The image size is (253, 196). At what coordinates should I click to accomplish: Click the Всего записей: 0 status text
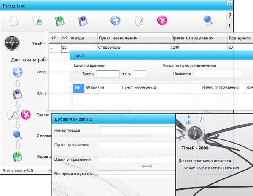(x=18, y=171)
